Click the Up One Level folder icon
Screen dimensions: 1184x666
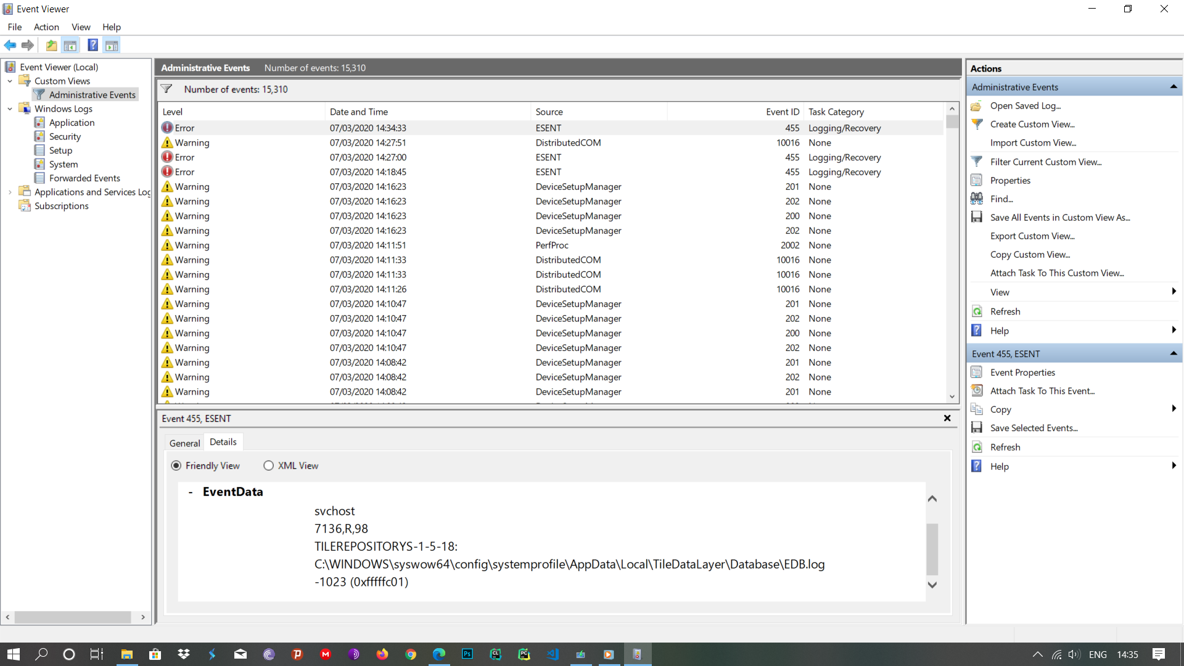point(51,45)
